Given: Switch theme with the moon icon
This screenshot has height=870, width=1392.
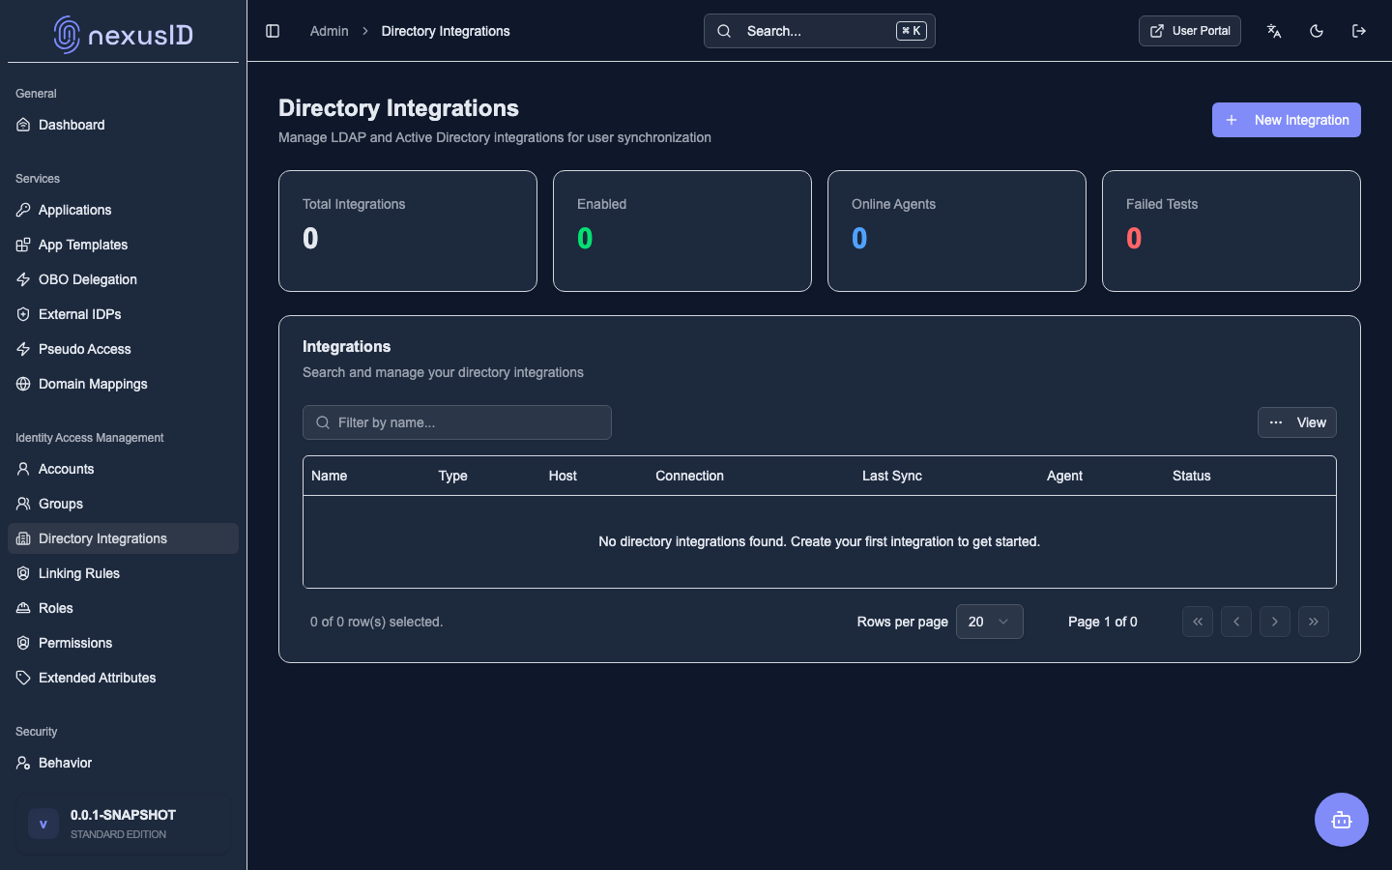Looking at the screenshot, I should click(x=1317, y=31).
